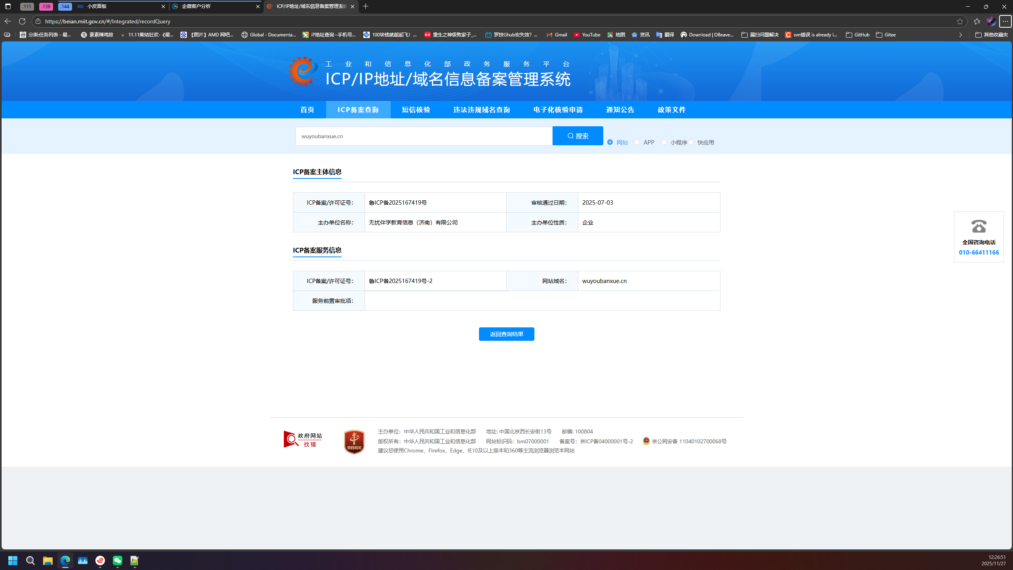Open browser settings ellipsis menu
Viewport: 1013px width, 570px height.
click(x=1005, y=21)
